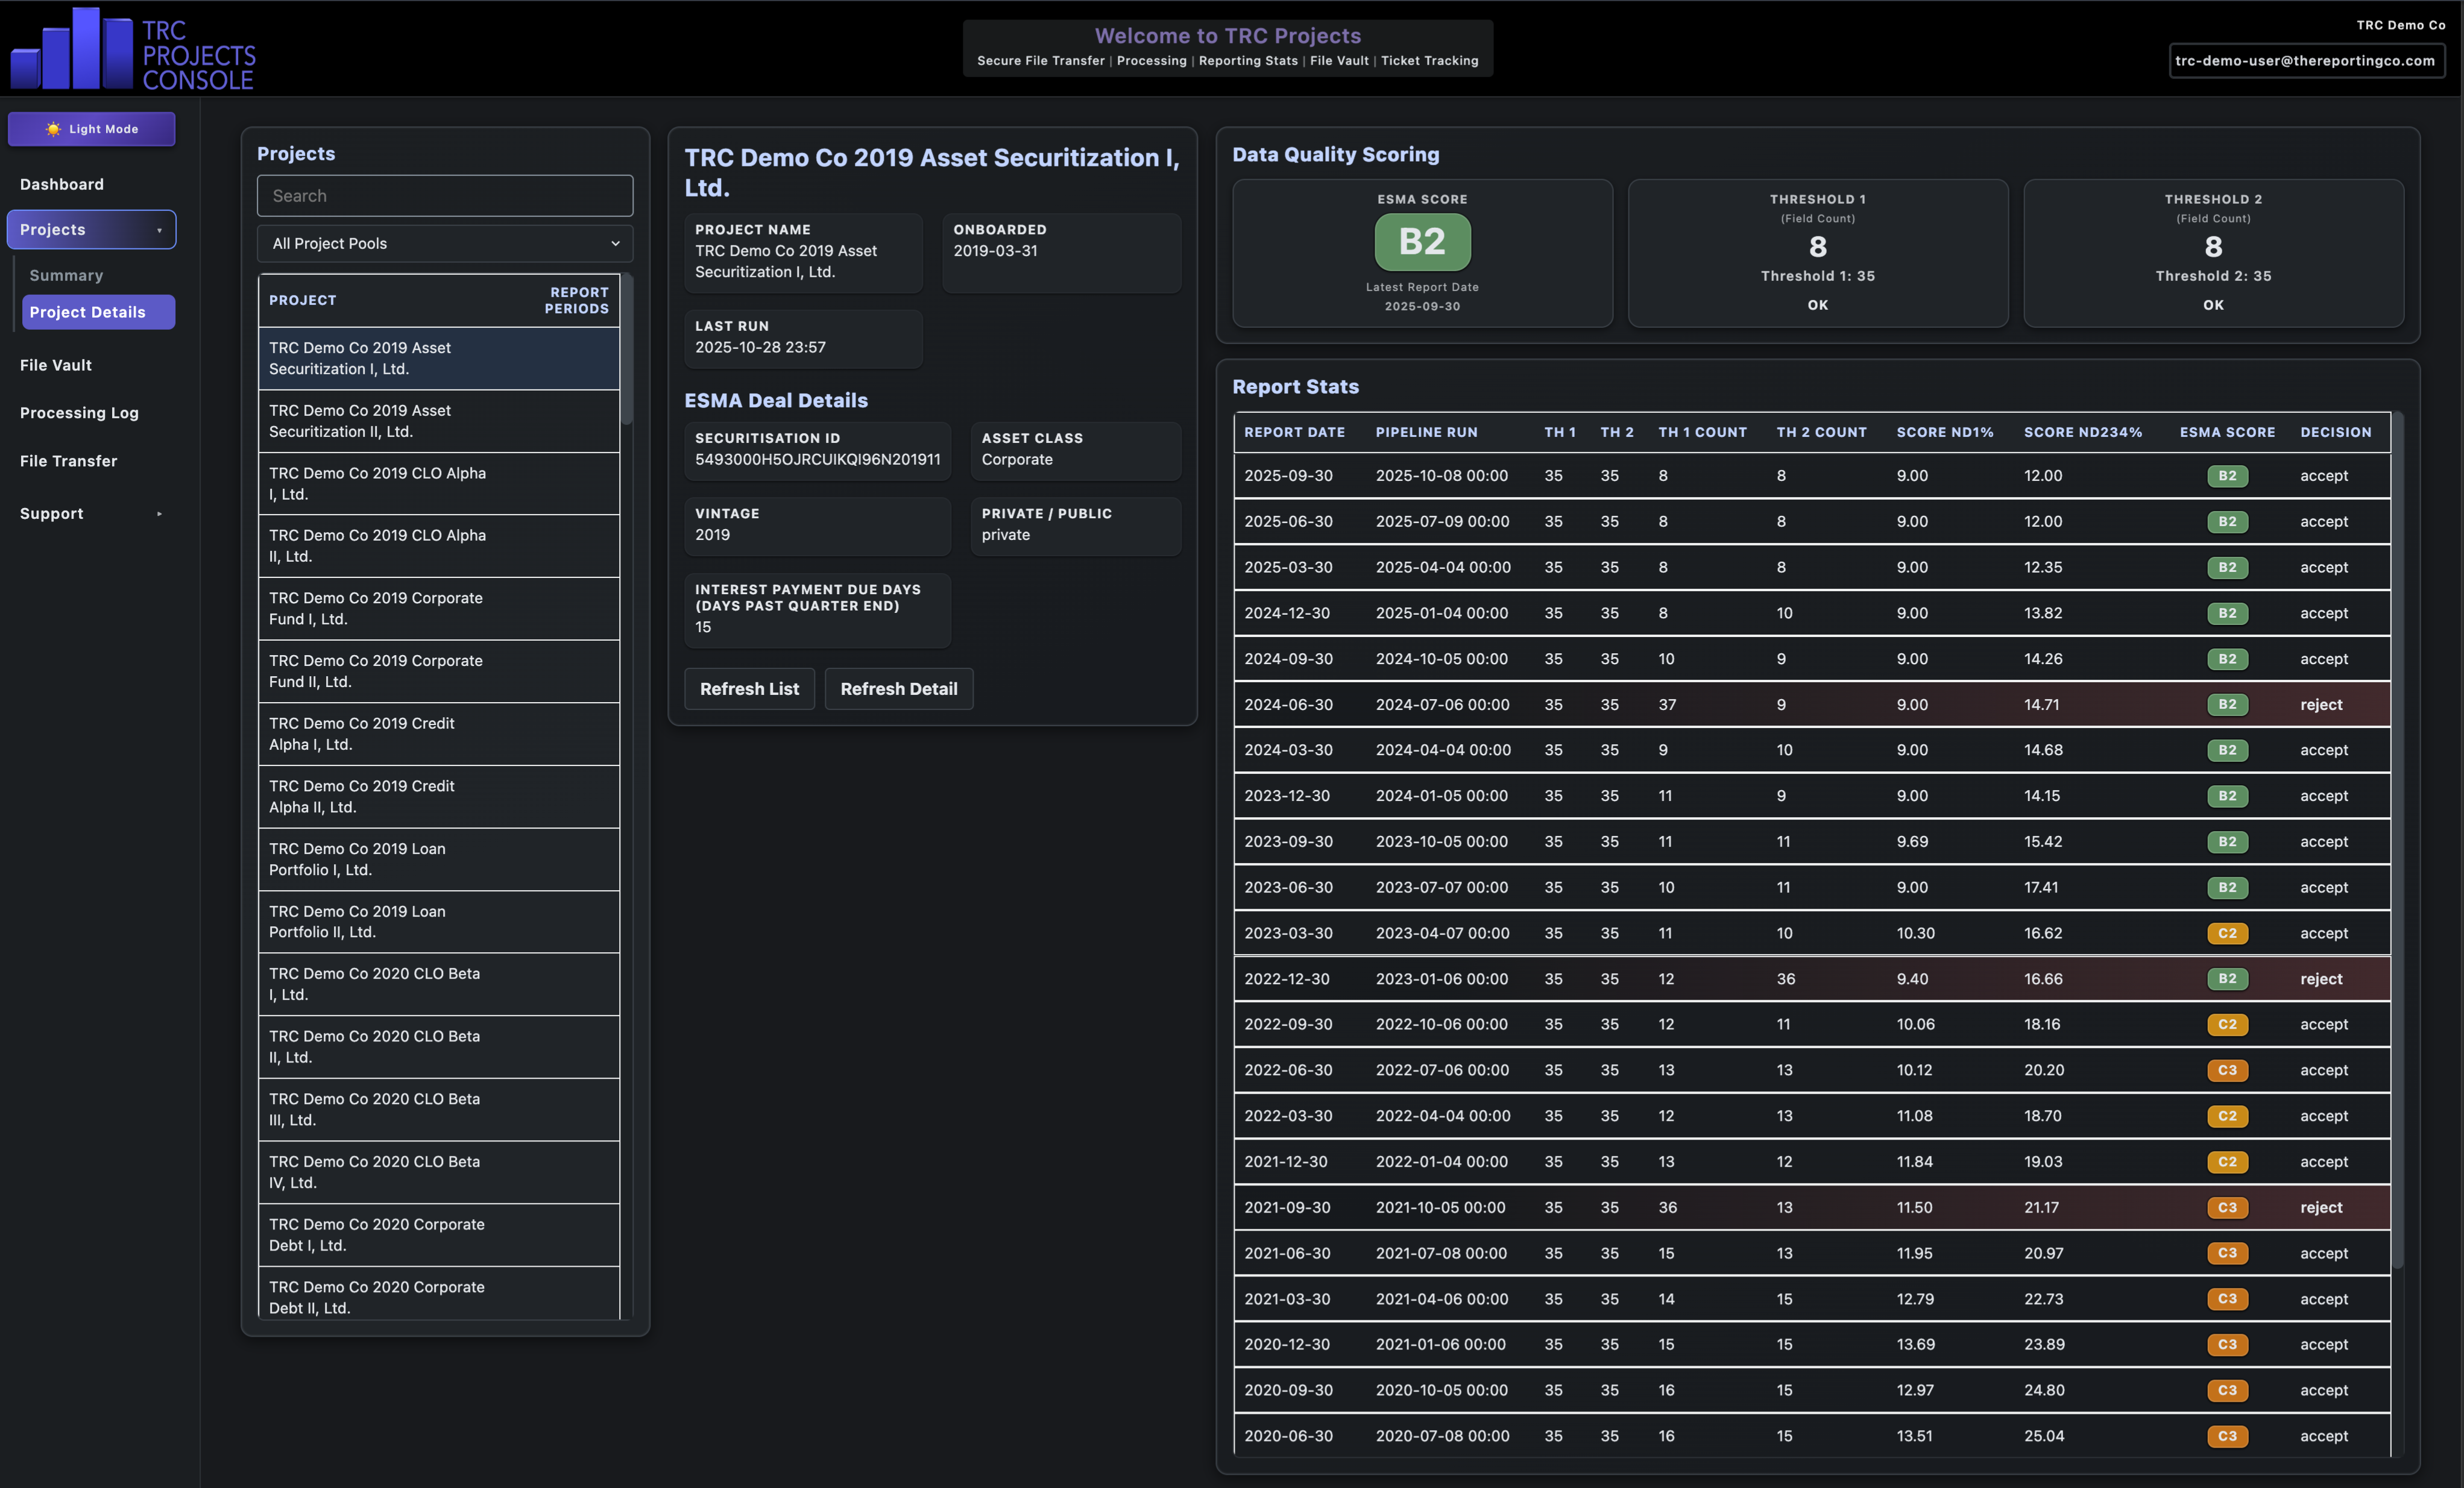Click the project list vertical scrollbar
Screen dimensions: 2464x1488
click(627, 350)
